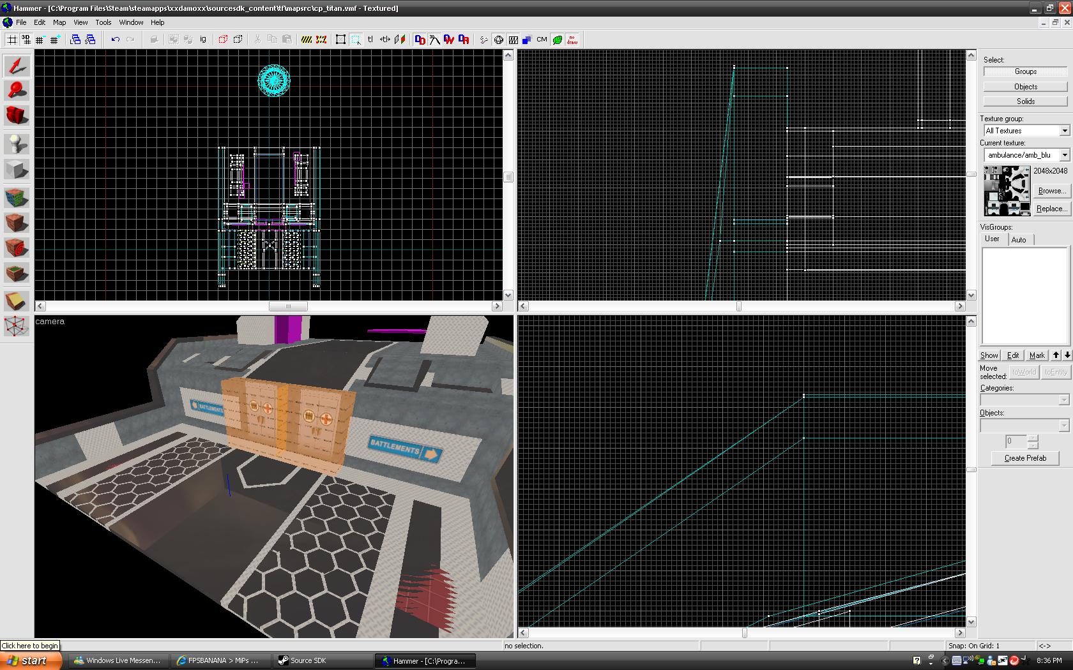Screen dimensions: 1073x670
Task: Select the Toggle Texture Application tool
Action: (17, 197)
